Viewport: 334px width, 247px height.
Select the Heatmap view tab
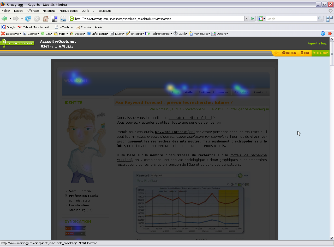(320, 53)
